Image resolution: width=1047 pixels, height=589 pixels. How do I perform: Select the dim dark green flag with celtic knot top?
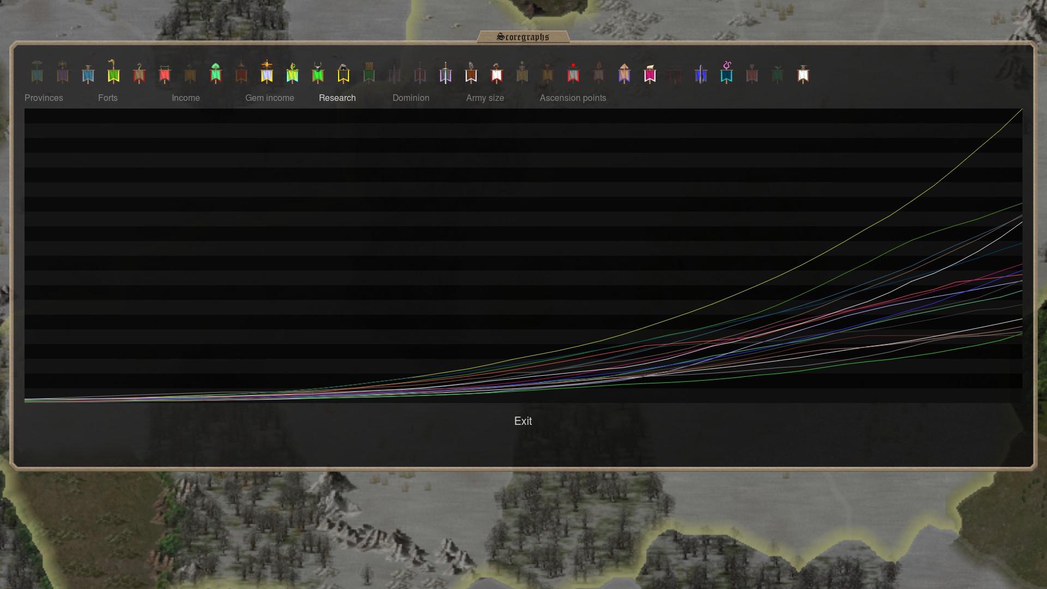tap(369, 73)
